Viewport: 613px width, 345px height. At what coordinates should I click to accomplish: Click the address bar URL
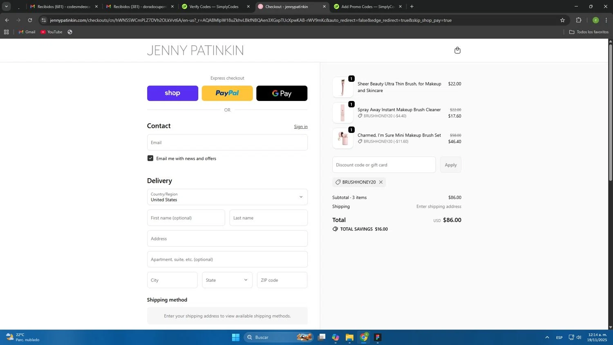[x=251, y=20]
